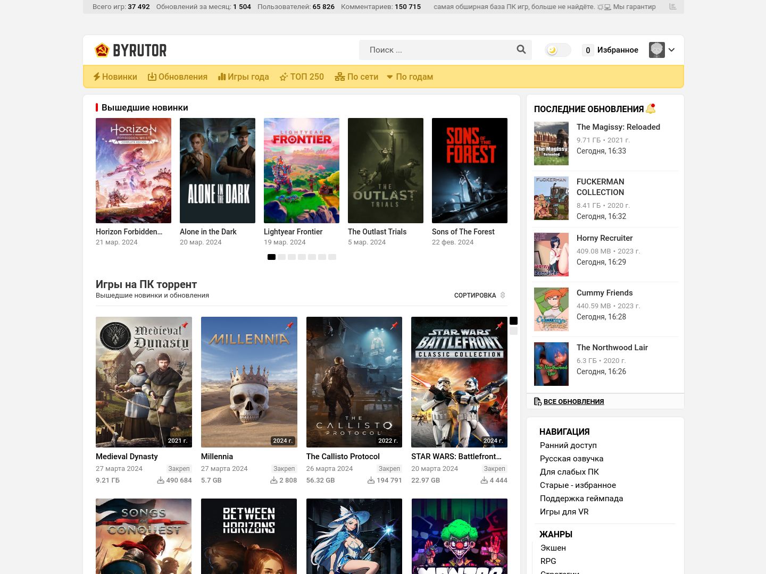This screenshot has height=574, width=766.
Task: Click the pin icon on Medieval Dynasty
Action: click(x=185, y=325)
